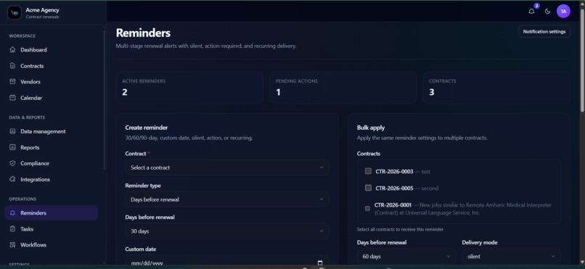The height and width of the screenshot is (269, 585).
Task: Click the Dashboard home icon
Action: click(x=12, y=49)
